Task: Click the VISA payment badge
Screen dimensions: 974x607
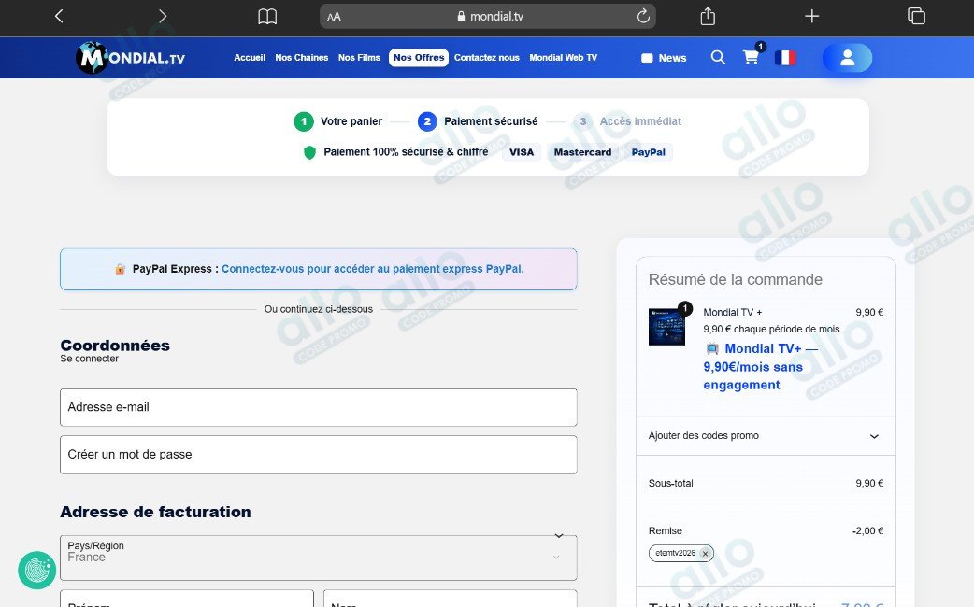Action: click(522, 152)
